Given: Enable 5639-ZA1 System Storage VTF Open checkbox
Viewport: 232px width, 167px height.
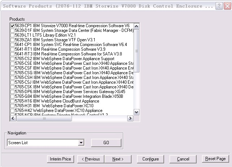Looking at the screenshot, I should point(12,40).
